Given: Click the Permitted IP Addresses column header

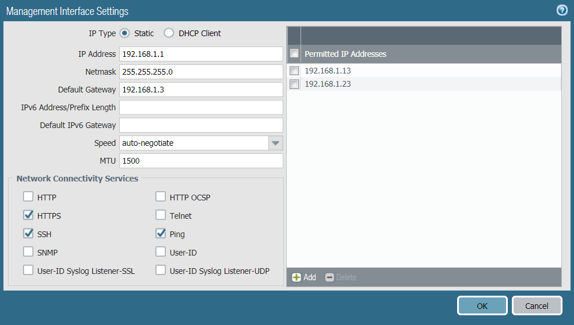Looking at the screenshot, I should coord(431,53).
